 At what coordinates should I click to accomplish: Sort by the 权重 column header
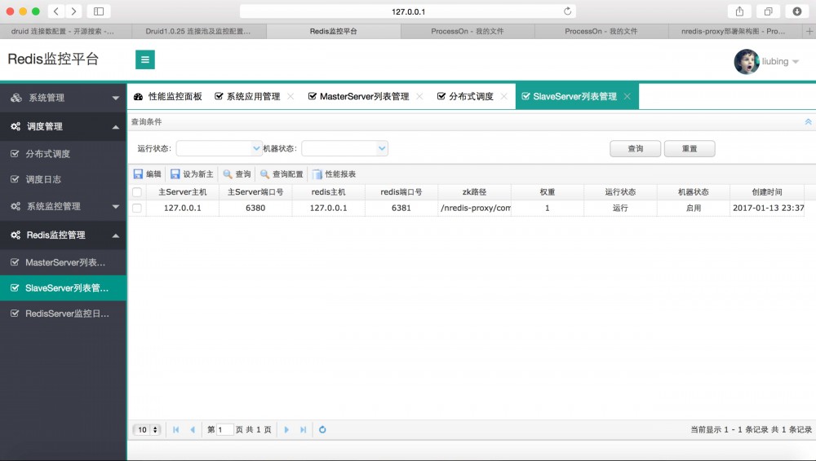click(547, 192)
